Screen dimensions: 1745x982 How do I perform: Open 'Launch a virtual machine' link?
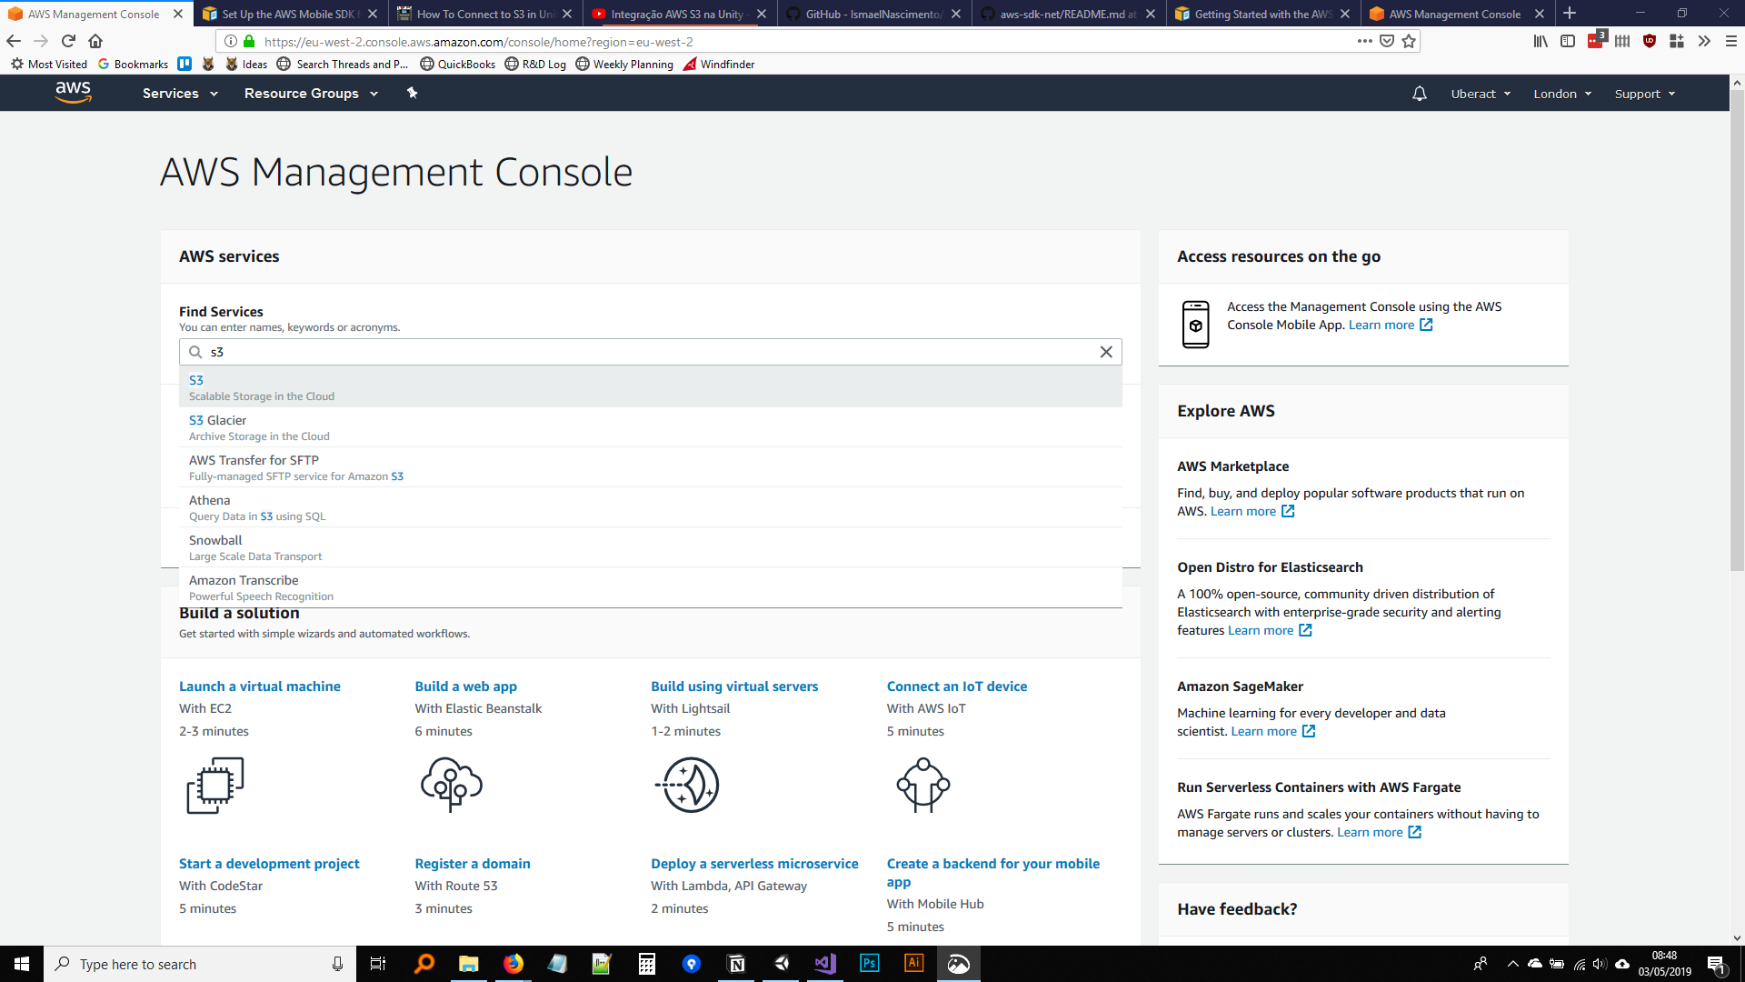[259, 686]
